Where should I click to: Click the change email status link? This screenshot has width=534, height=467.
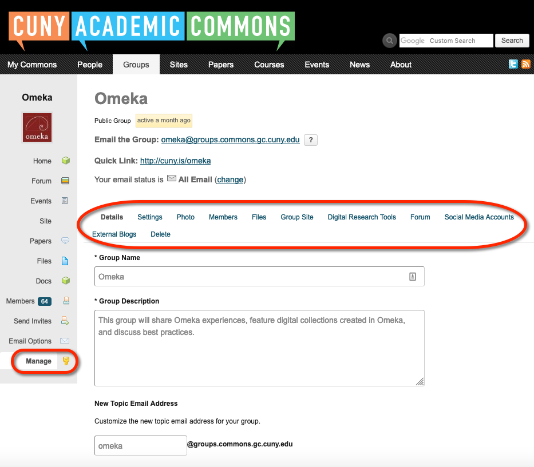pos(230,179)
